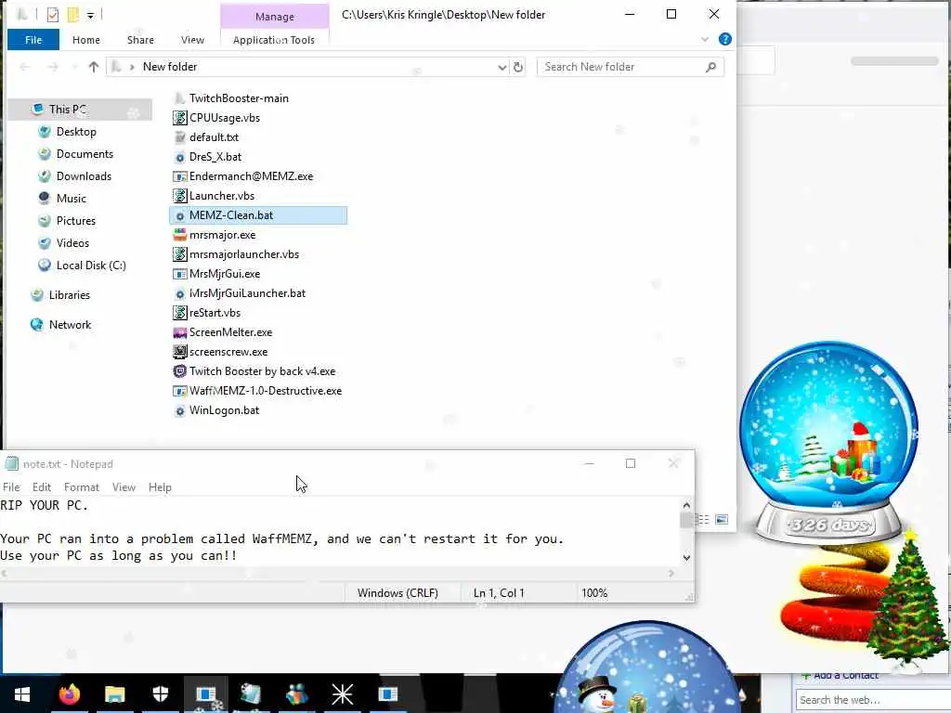Select the Application Tools tab
Viewport: 951px width, 713px height.
[x=274, y=40]
